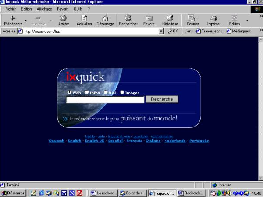Open the Favoris menu

coord(63,9)
